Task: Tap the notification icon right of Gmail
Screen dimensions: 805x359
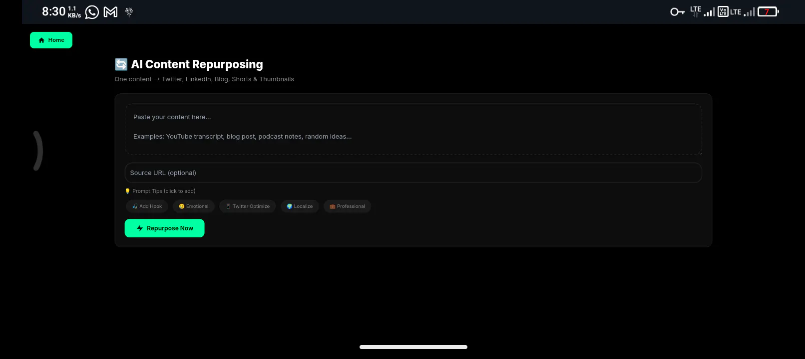Action: coord(129,12)
